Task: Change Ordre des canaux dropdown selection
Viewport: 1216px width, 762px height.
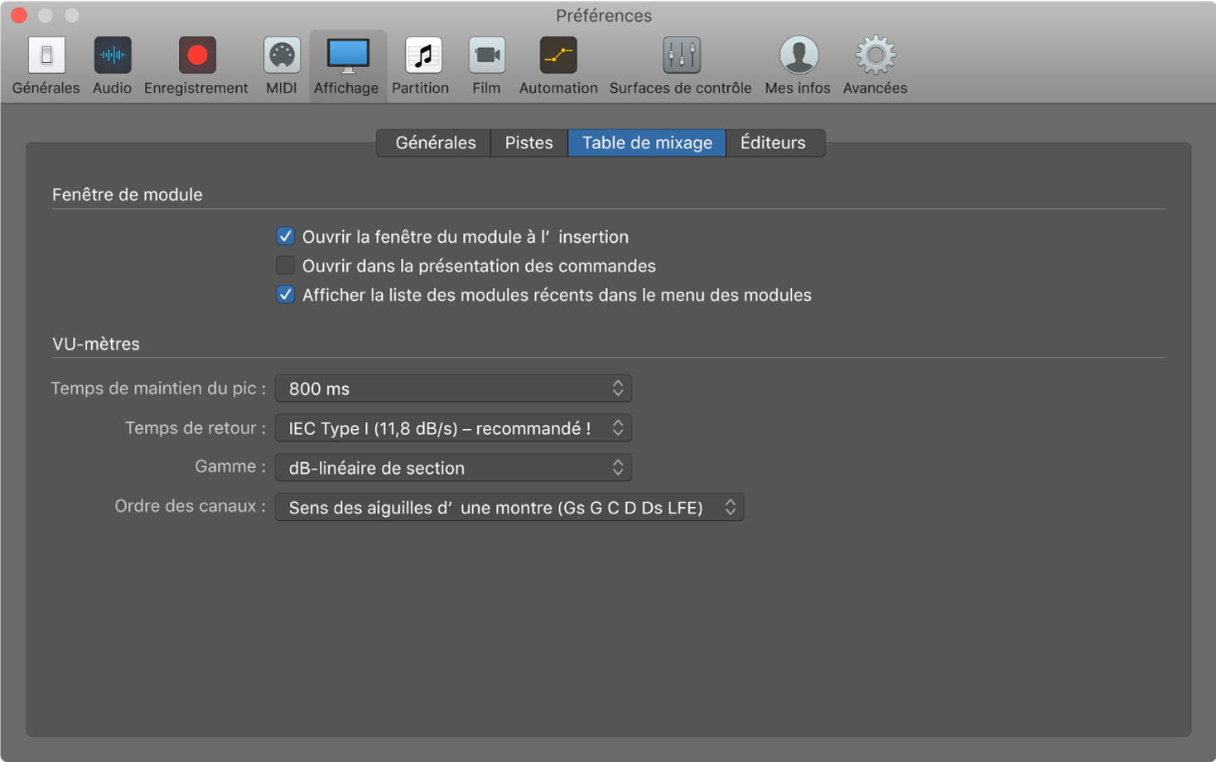Action: coord(509,508)
